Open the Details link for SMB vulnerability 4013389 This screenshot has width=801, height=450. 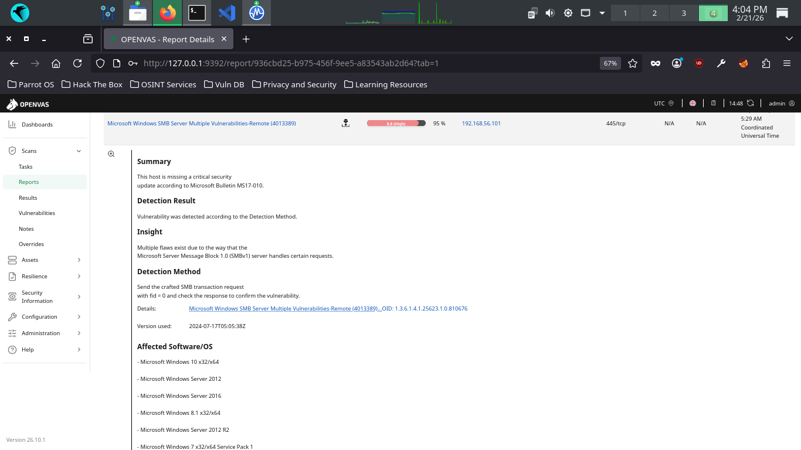tap(284, 309)
